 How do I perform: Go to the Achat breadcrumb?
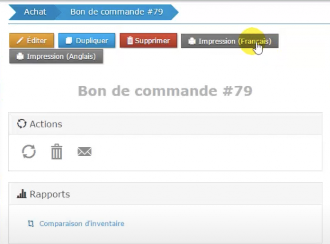click(35, 12)
